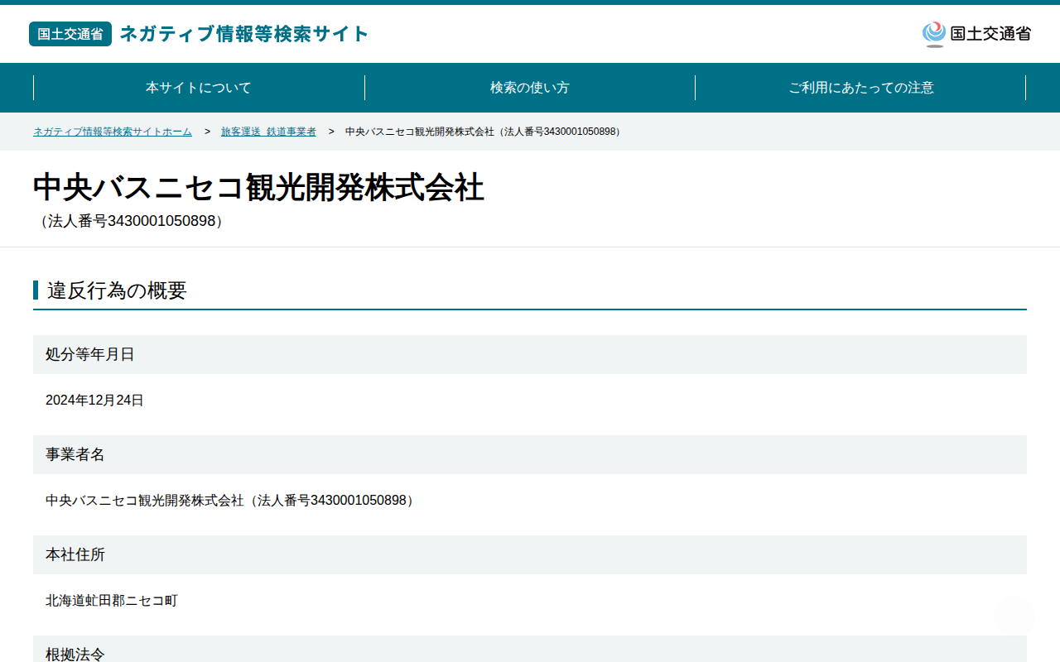This screenshot has width=1060, height=662.
Task: Click the 本社住所 field label
Action: tap(75, 554)
